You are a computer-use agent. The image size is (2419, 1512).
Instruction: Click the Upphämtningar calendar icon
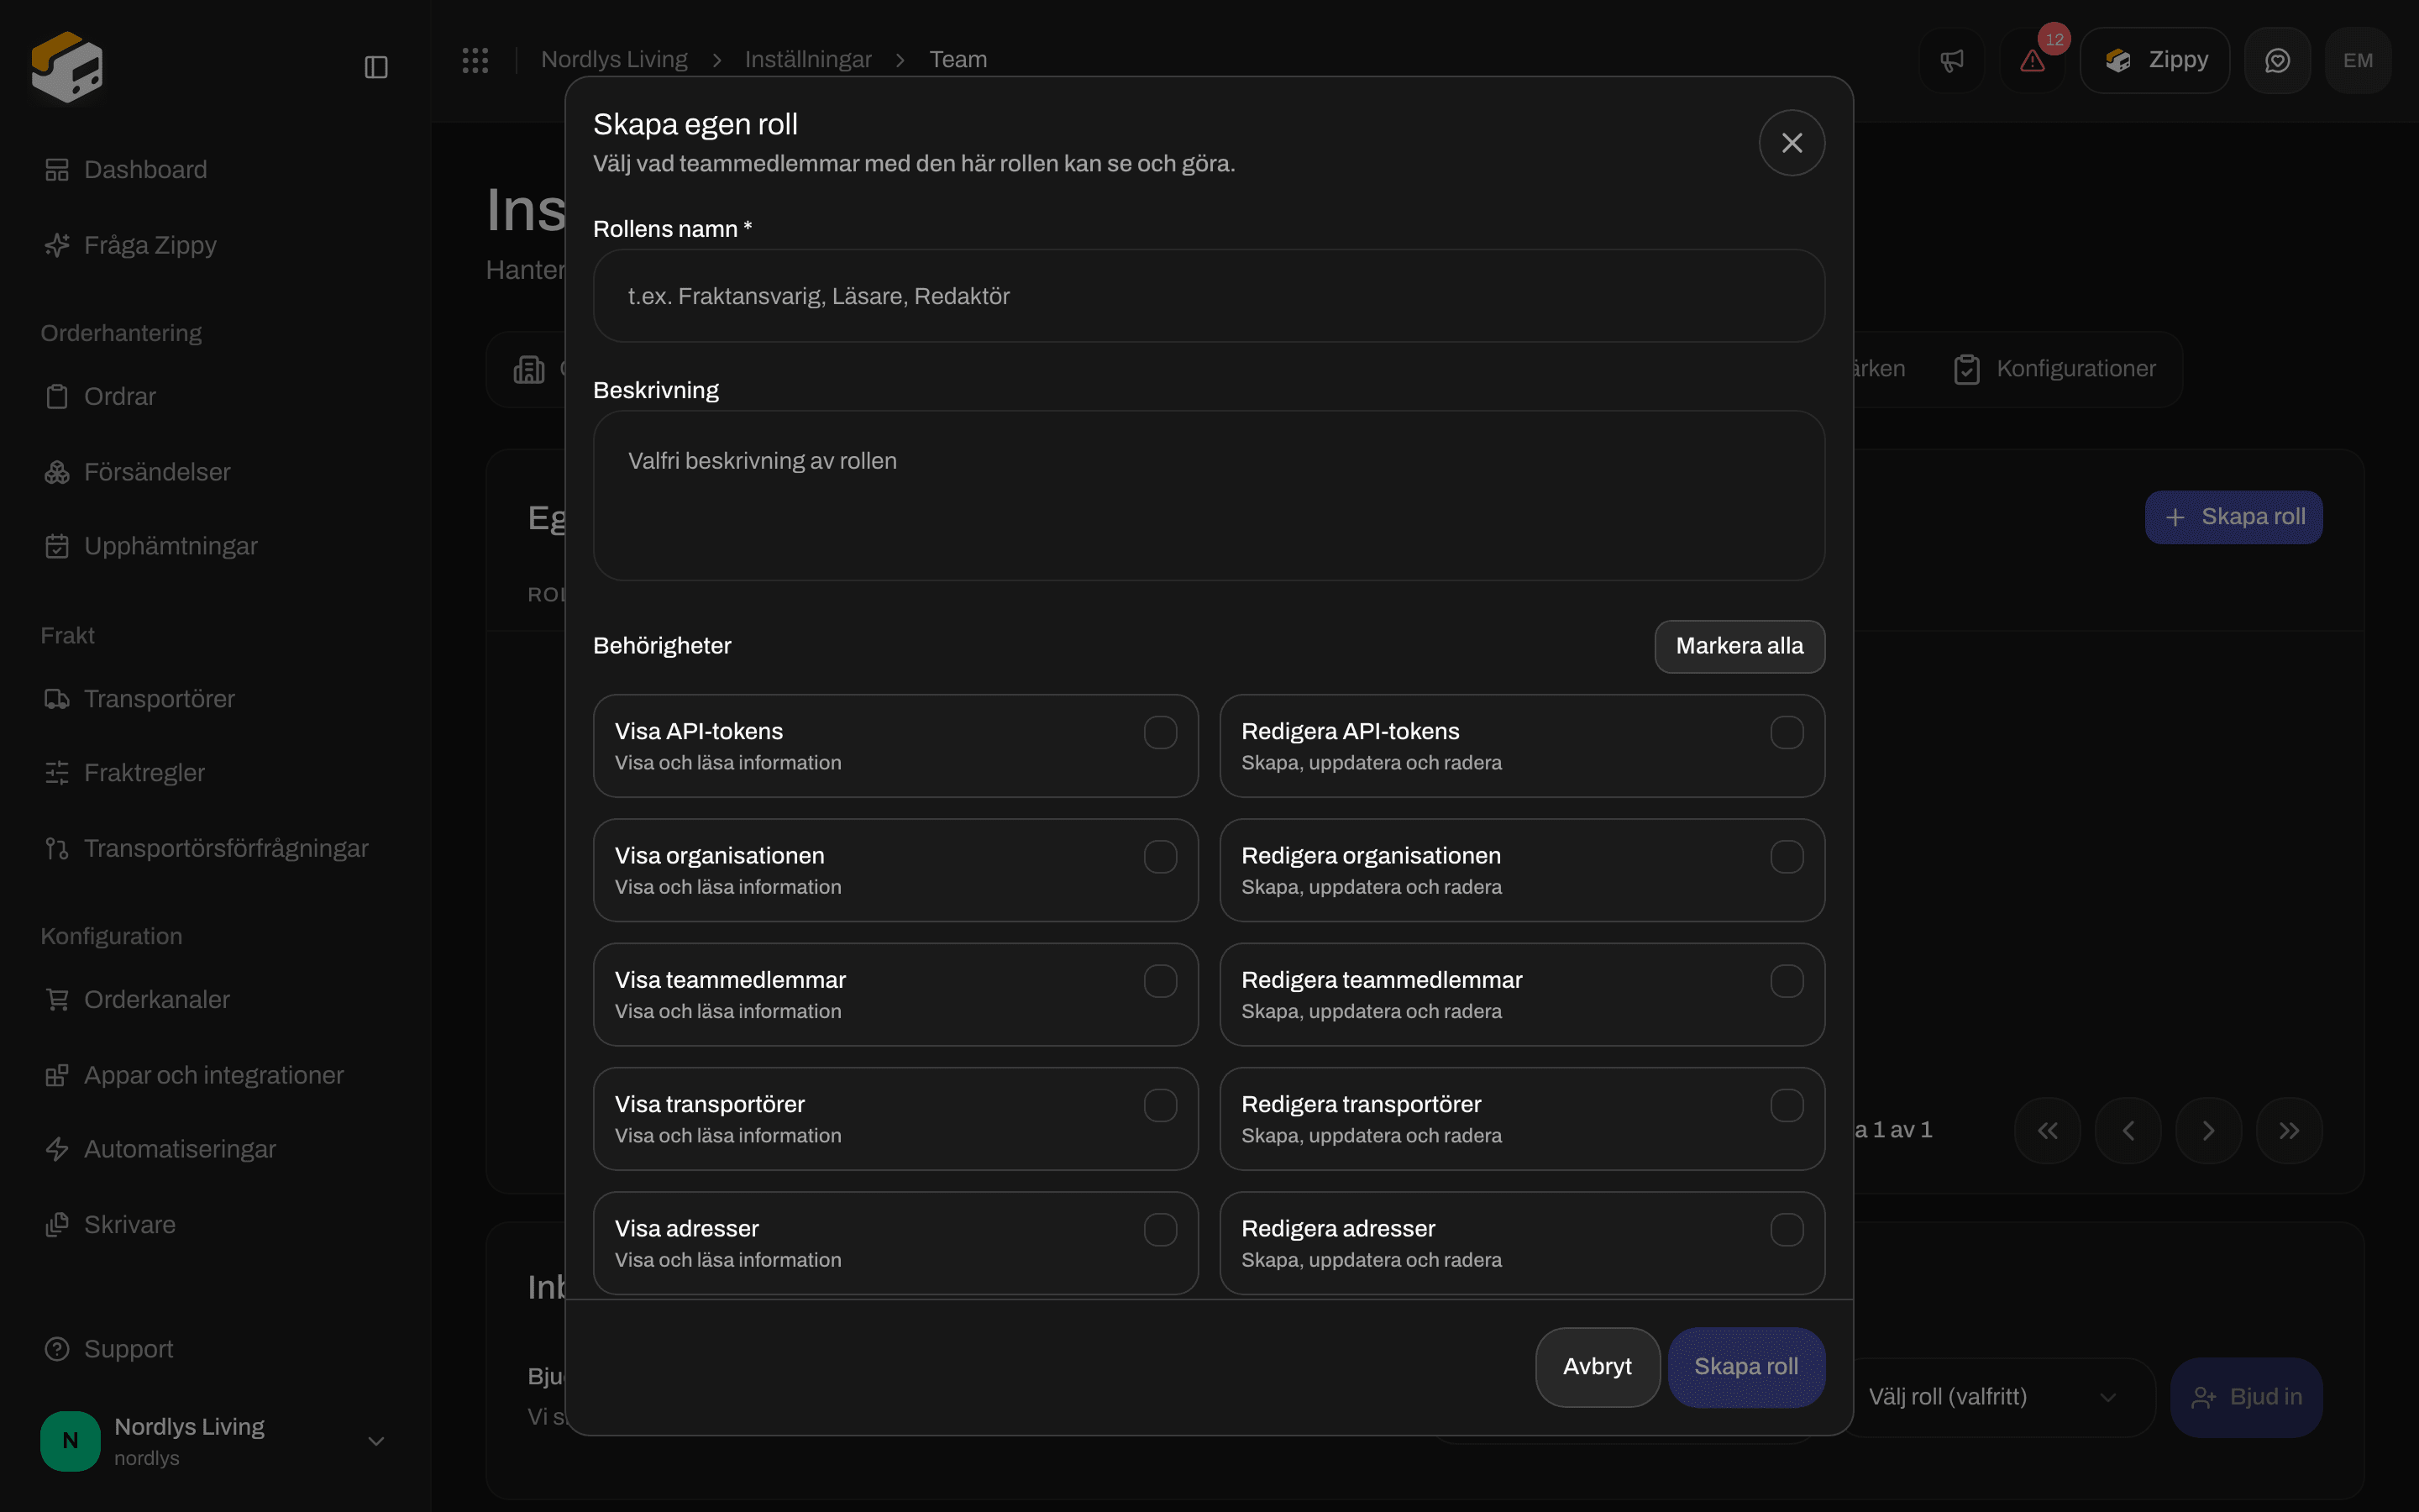coord(57,546)
